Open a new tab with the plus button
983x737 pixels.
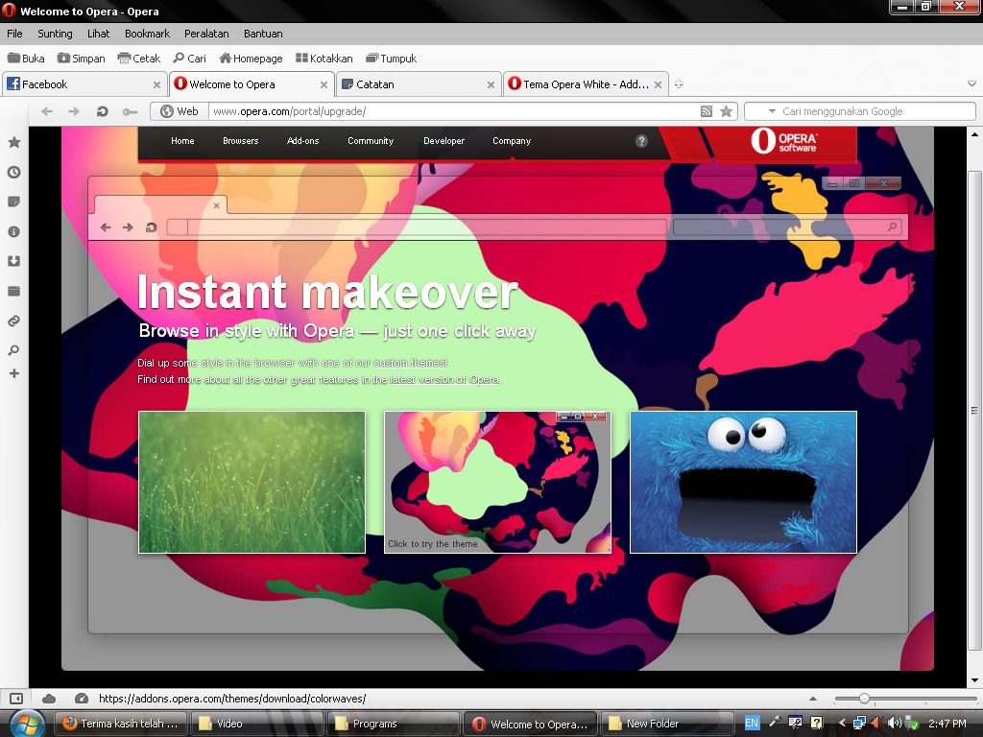coord(679,84)
